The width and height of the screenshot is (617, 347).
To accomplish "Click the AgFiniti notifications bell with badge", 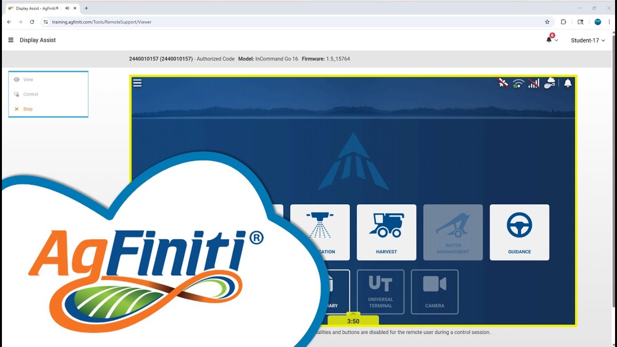I will pyautogui.click(x=549, y=39).
